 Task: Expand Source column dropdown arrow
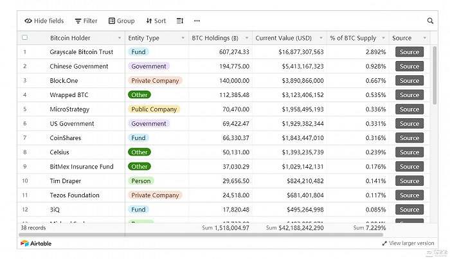pos(425,38)
